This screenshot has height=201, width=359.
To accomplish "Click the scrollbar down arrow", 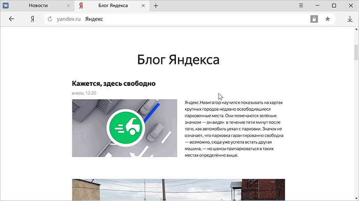I will (x=356, y=198).
